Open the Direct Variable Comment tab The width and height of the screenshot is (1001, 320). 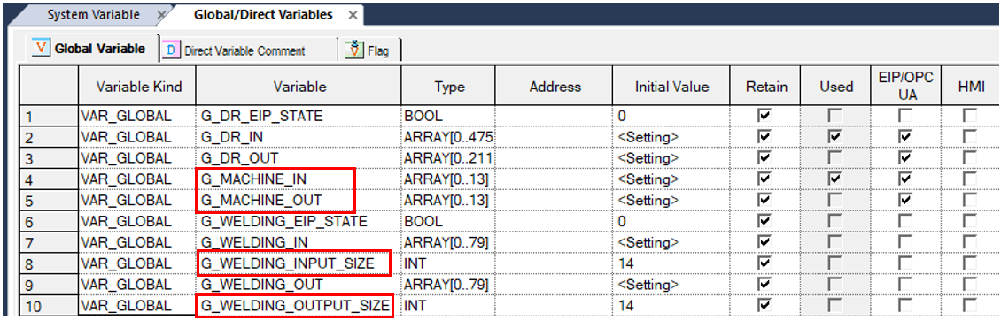tap(244, 51)
